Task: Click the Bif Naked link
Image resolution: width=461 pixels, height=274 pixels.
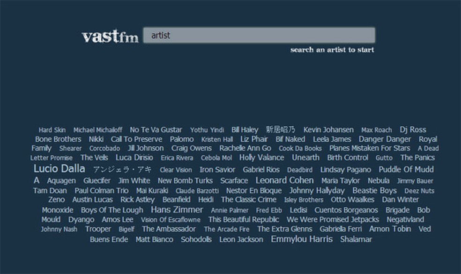Action: coord(290,139)
